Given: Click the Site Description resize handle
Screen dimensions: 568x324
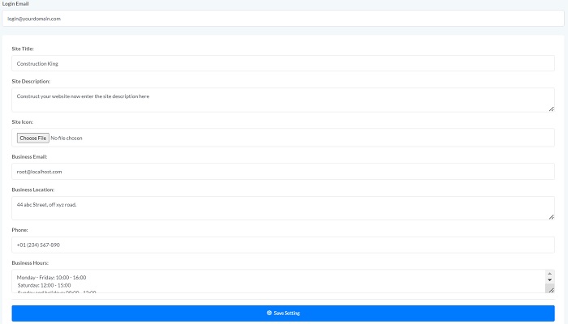Looking at the screenshot, I should pyautogui.click(x=551, y=108).
